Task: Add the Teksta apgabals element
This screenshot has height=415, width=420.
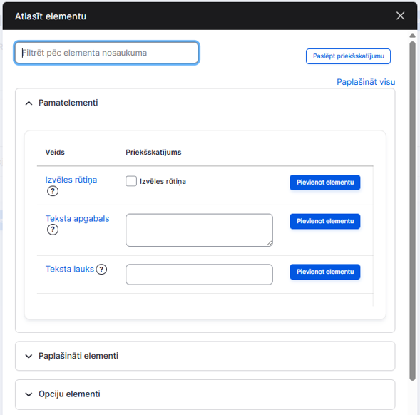Action: coord(325,221)
